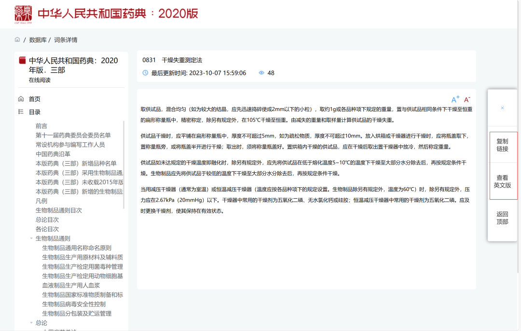Go to home via breadcrumb house icon
The width and height of the screenshot is (521, 331).
click(x=17, y=40)
